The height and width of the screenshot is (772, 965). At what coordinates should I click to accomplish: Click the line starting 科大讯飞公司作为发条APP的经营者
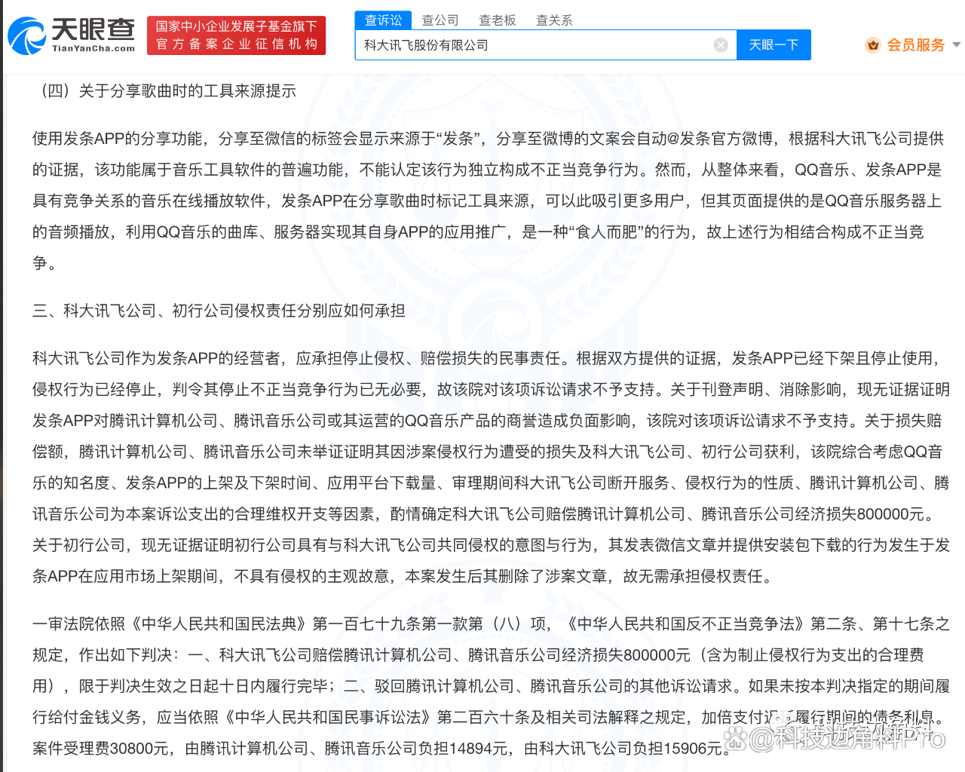(487, 358)
